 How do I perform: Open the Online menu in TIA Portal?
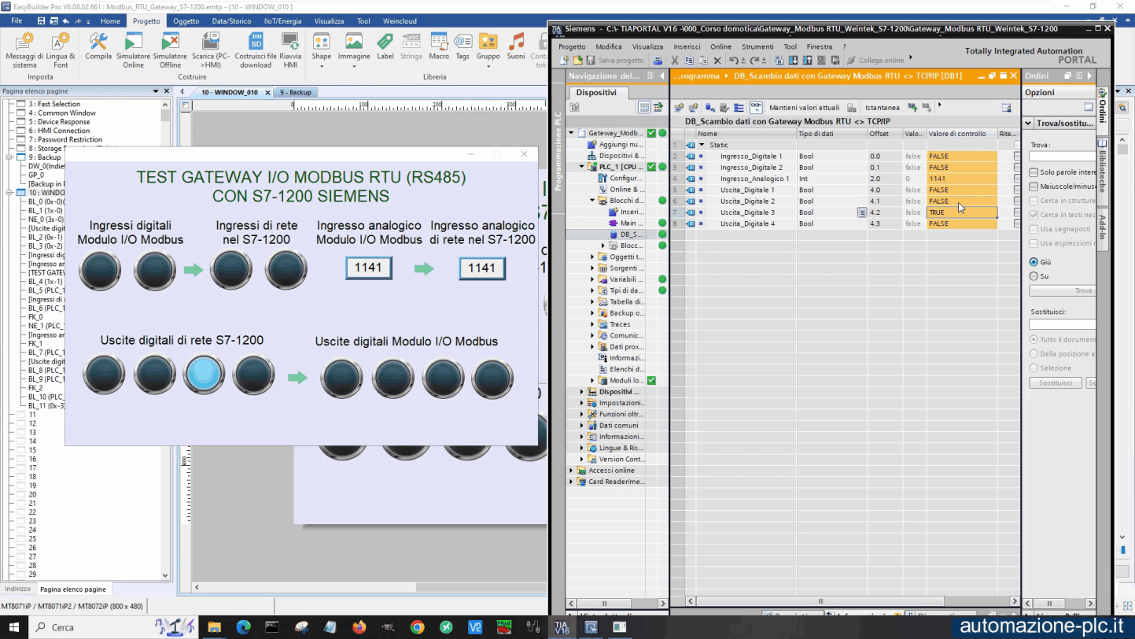point(720,47)
